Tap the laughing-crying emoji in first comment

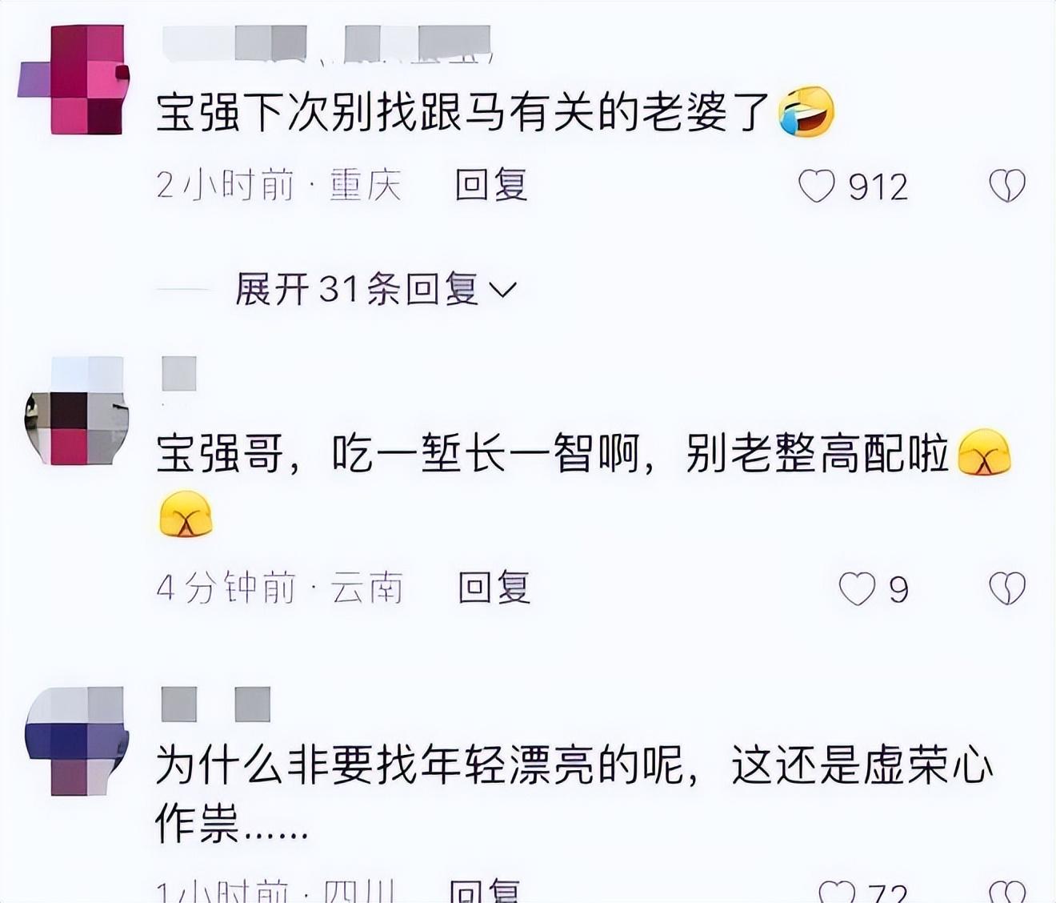point(806,111)
